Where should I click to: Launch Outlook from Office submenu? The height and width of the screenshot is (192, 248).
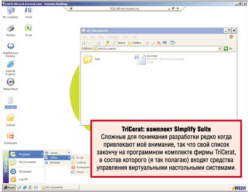point(81,163)
